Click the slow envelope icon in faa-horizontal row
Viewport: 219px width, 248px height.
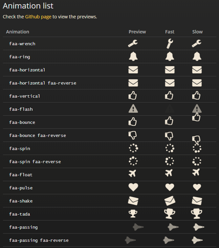197,70
